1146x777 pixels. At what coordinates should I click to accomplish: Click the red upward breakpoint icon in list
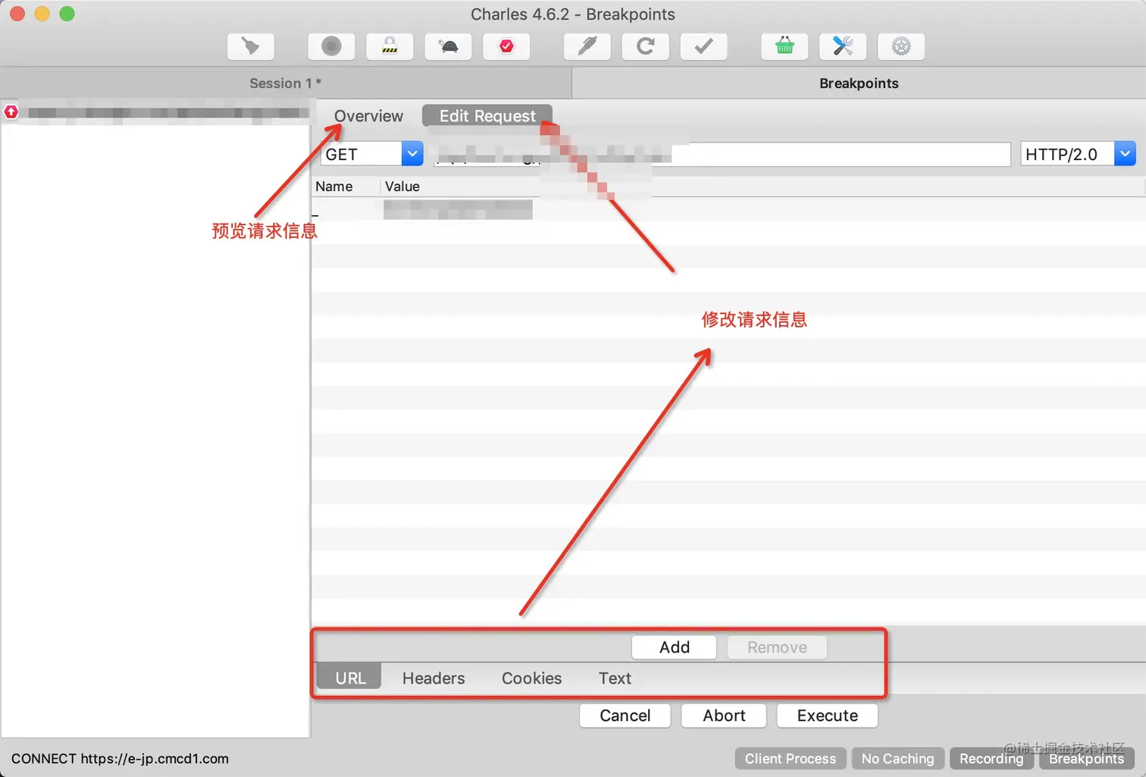point(11,112)
